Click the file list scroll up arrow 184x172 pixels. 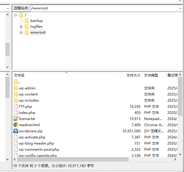pyautogui.click(x=180, y=74)
